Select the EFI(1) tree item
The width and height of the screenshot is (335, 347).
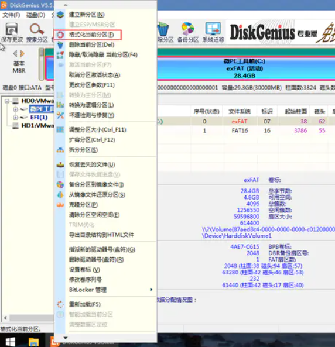[39, 117]
